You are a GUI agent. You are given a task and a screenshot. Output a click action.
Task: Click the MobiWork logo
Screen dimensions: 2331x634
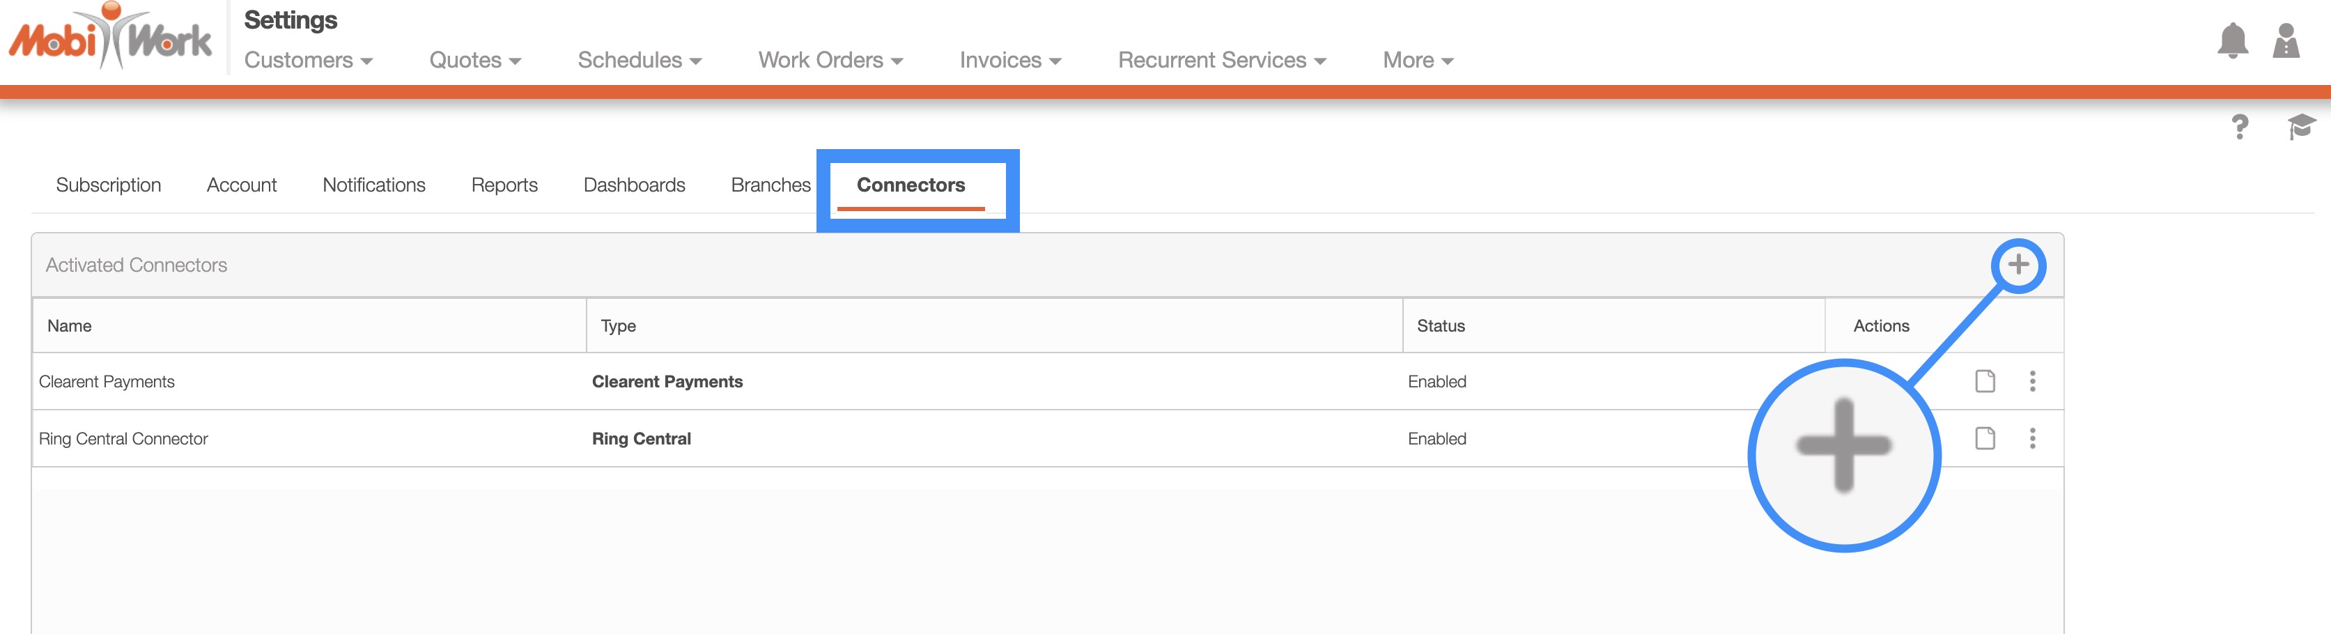109,38
